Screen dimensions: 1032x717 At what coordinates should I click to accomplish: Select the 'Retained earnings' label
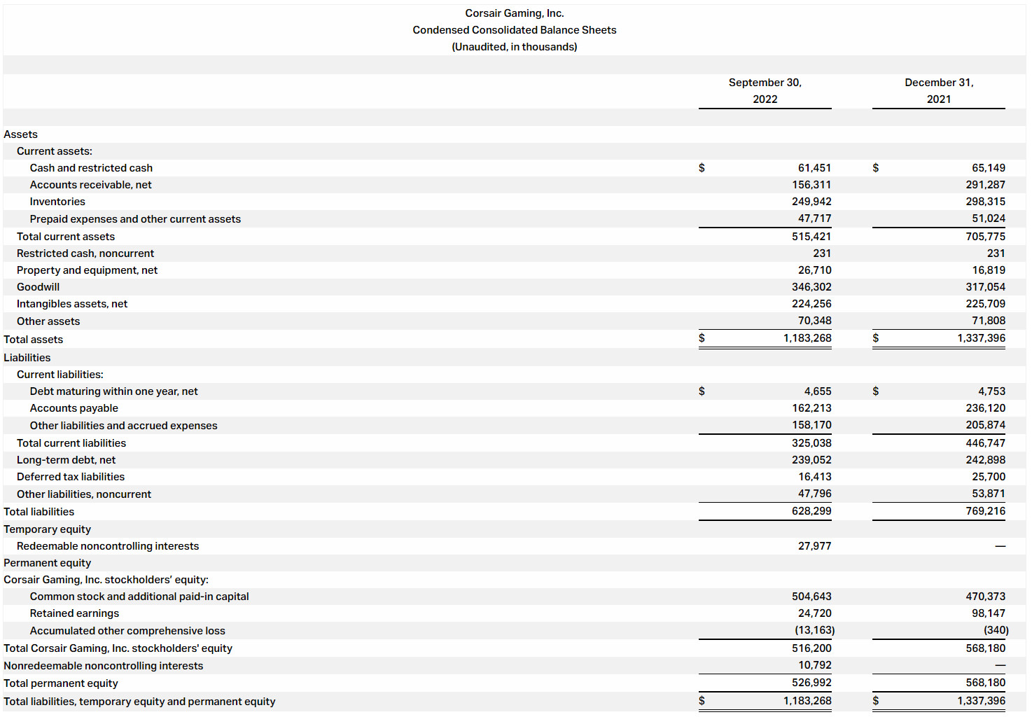(x=74, y=613)
